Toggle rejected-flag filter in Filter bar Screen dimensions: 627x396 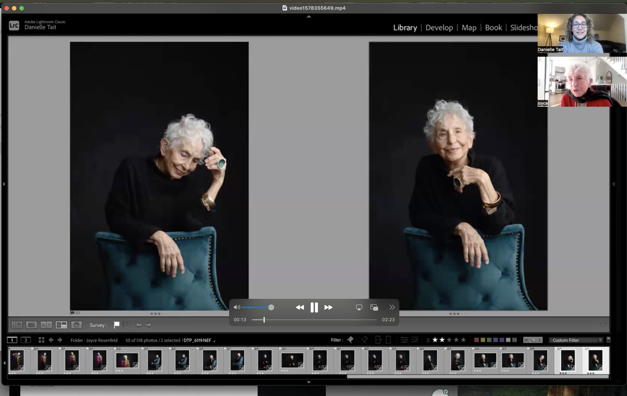(x=365, y=340)
